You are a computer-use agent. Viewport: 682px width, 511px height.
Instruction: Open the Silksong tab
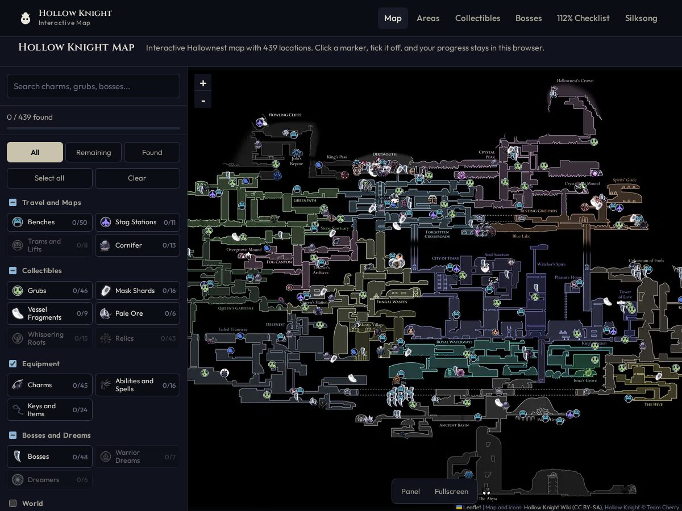(641, 18)
